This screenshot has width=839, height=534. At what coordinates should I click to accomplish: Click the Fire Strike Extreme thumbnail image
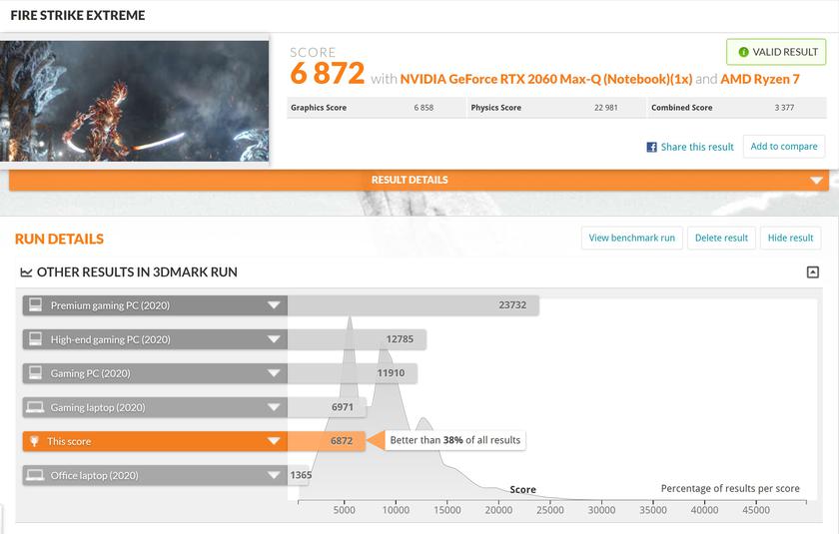click(x=135, y=100)
